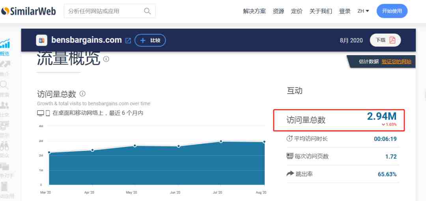
Task: Open the overview (概览) sidebar icon
Action: pyautogui.click(x=5, y=43)
